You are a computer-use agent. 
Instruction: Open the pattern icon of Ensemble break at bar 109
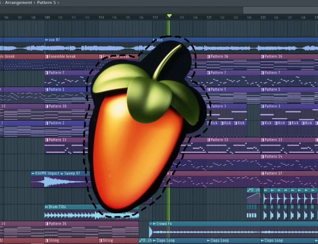tap(47, 57)
